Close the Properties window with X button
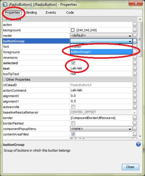The height and width of the screenshot is (176, 145). coord(136,3)
